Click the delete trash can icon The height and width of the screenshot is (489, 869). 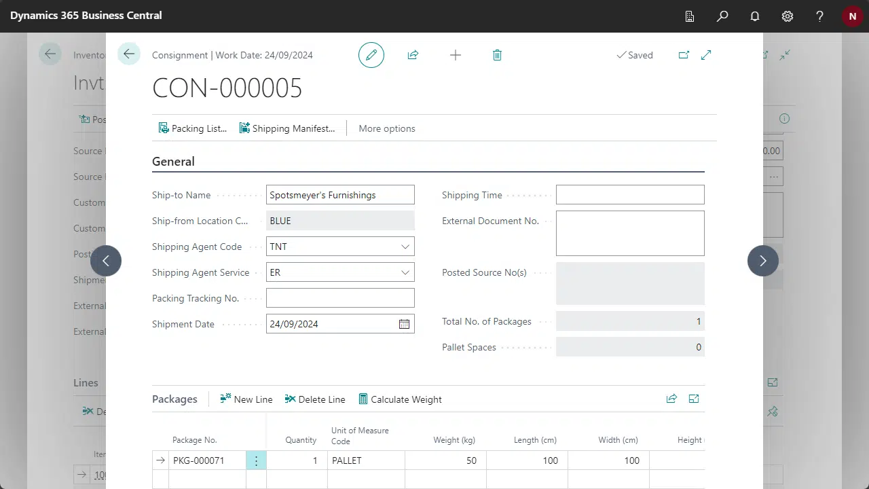point(497,55)
